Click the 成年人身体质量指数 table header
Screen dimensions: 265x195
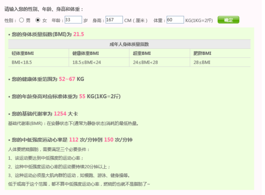pyautogui.click(x=129, y=44)
